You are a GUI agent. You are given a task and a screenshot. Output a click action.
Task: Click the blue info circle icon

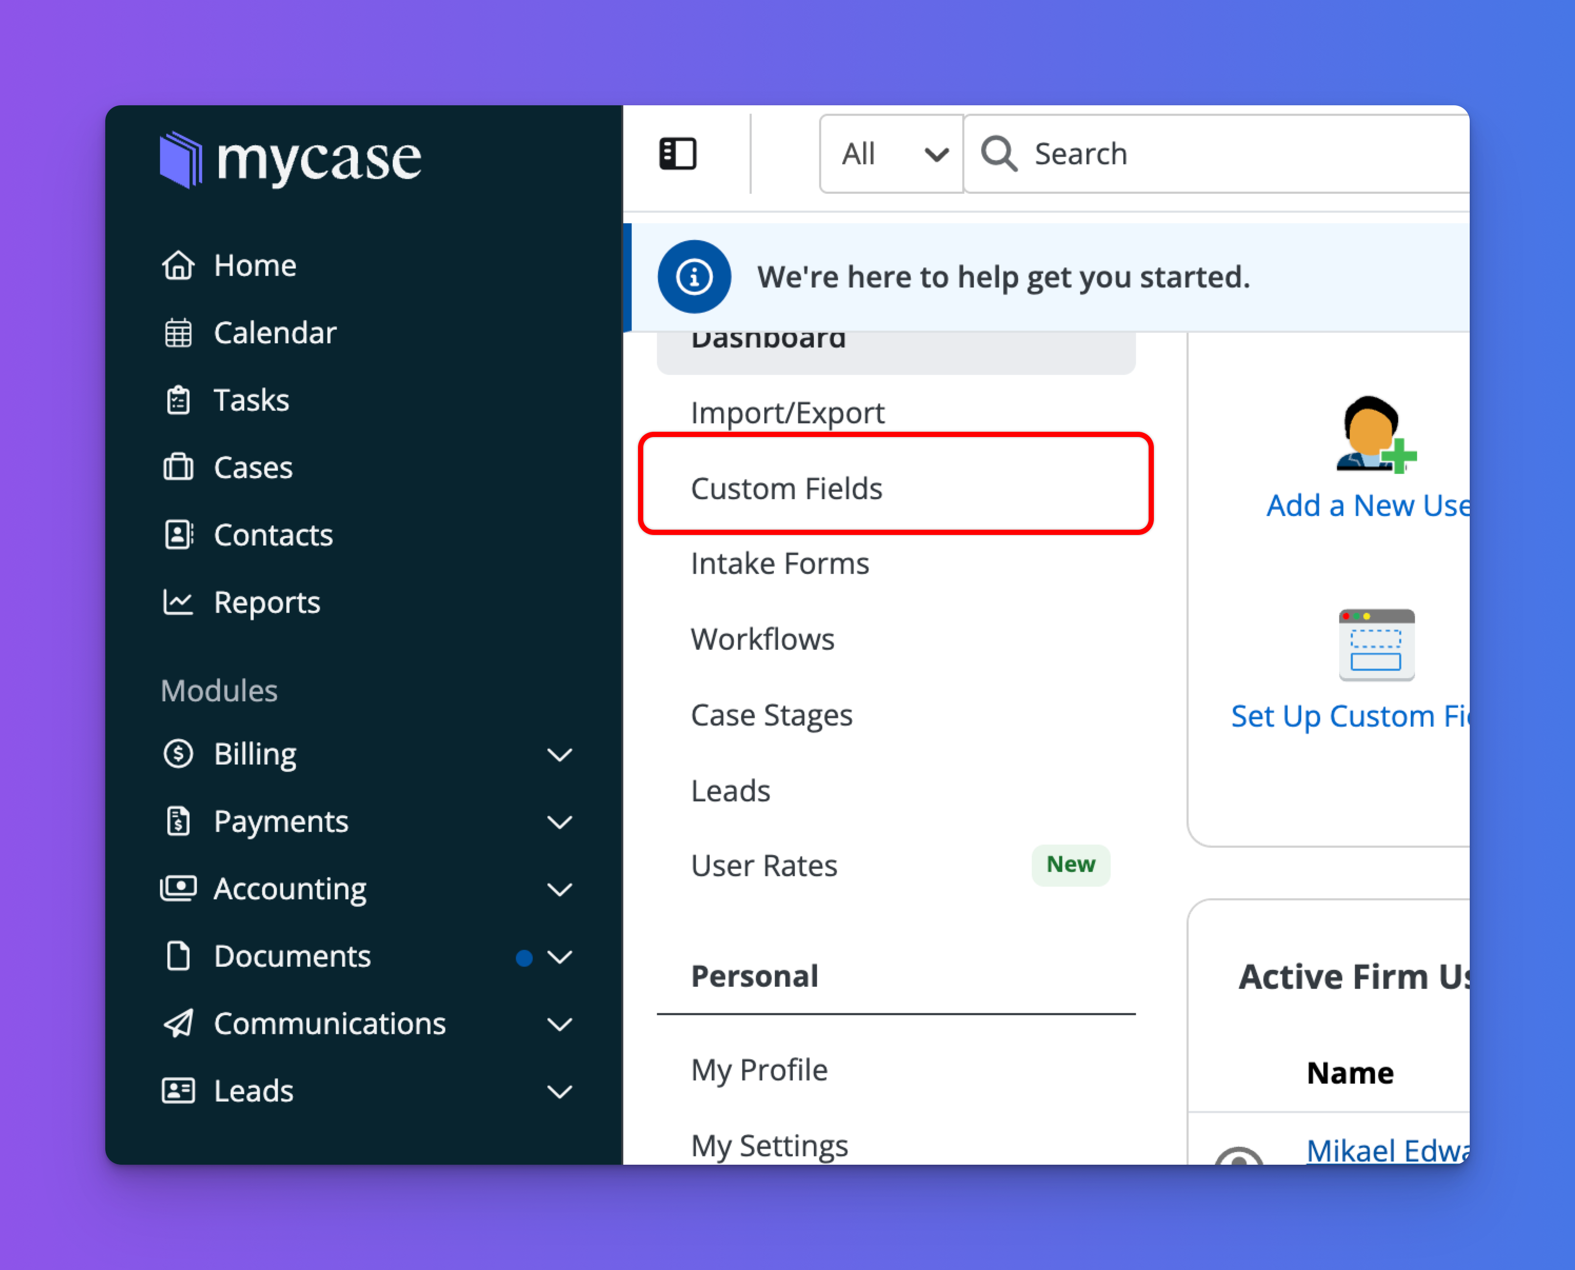pyautogui.click(x=693, y=277)
